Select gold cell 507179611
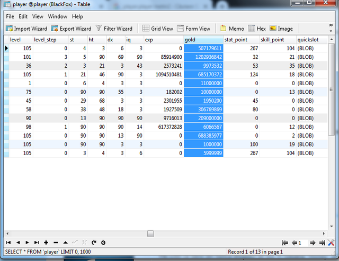The height and width of the screenshot is (261, 339). click(203, 48)
